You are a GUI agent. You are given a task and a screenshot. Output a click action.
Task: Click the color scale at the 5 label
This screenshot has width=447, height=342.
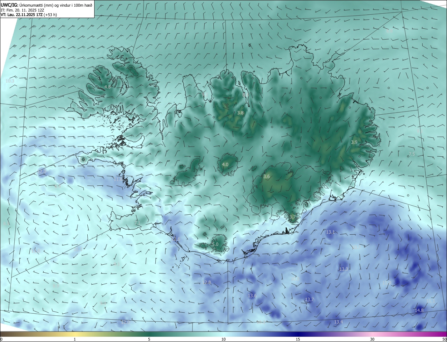coord(149,339)
